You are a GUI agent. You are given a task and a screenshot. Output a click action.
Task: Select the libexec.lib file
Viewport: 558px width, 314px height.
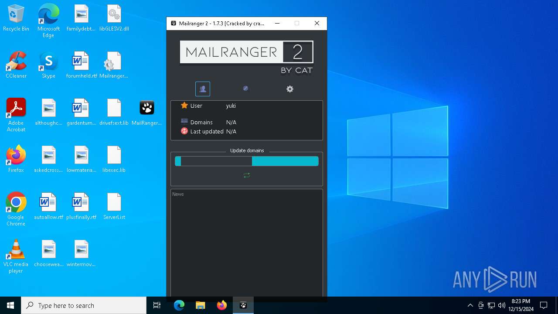coord(114,160)
